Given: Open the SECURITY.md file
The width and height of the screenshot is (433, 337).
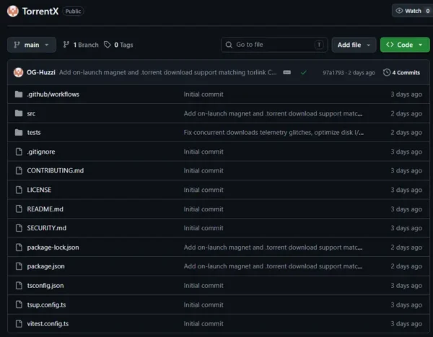Looking at the screenshot, I should pyautogui.click(x=47, y=228).
